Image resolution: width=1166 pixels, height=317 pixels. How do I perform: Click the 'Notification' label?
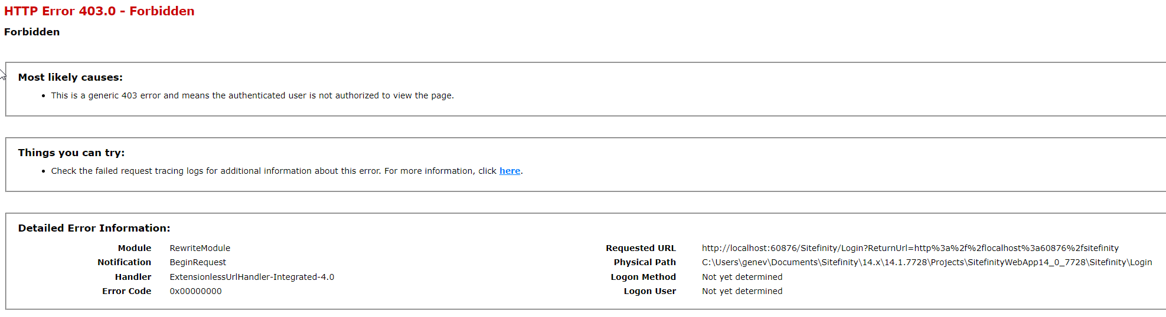coord(125,262)
